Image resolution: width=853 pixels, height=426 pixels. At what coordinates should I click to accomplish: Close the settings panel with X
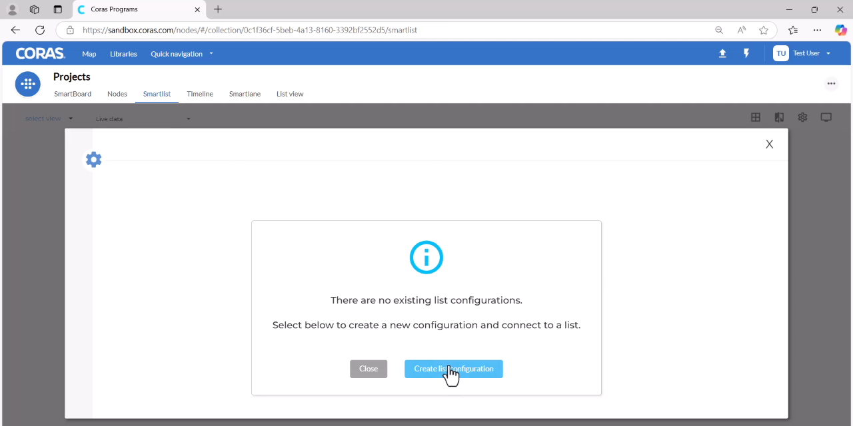769,144
